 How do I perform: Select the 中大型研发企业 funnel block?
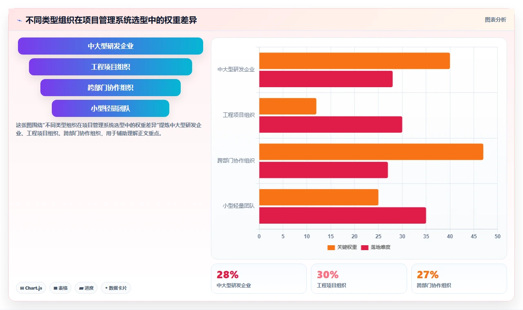click(x=111, y=46)
